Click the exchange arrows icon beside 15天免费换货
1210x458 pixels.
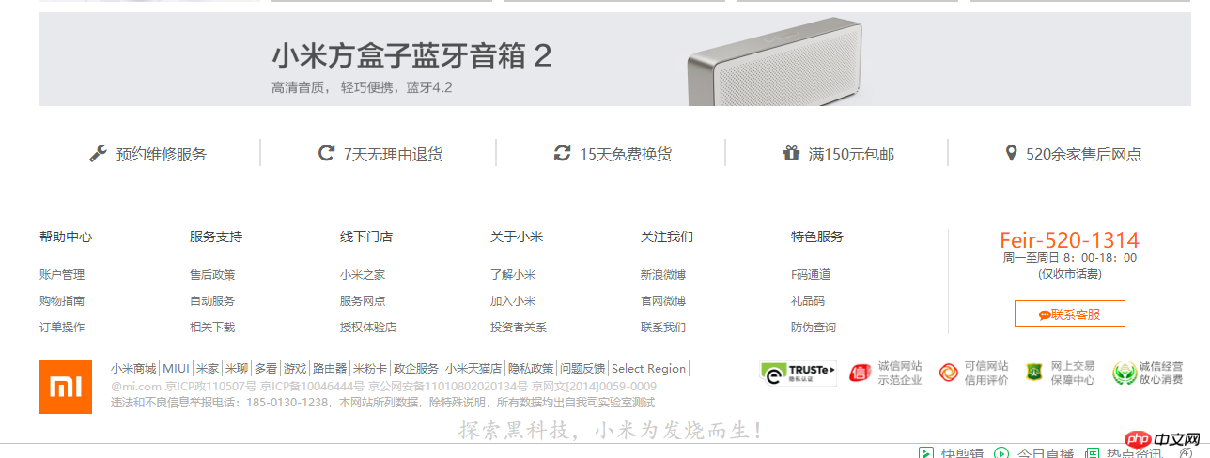[562, 153]
